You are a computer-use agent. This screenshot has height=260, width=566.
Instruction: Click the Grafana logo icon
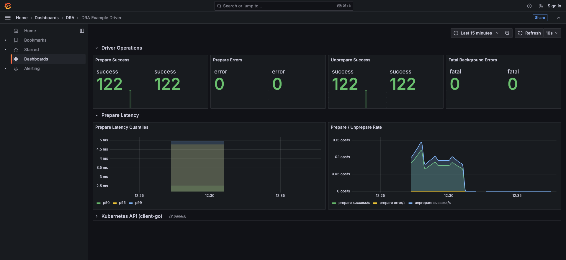(8, 6)
